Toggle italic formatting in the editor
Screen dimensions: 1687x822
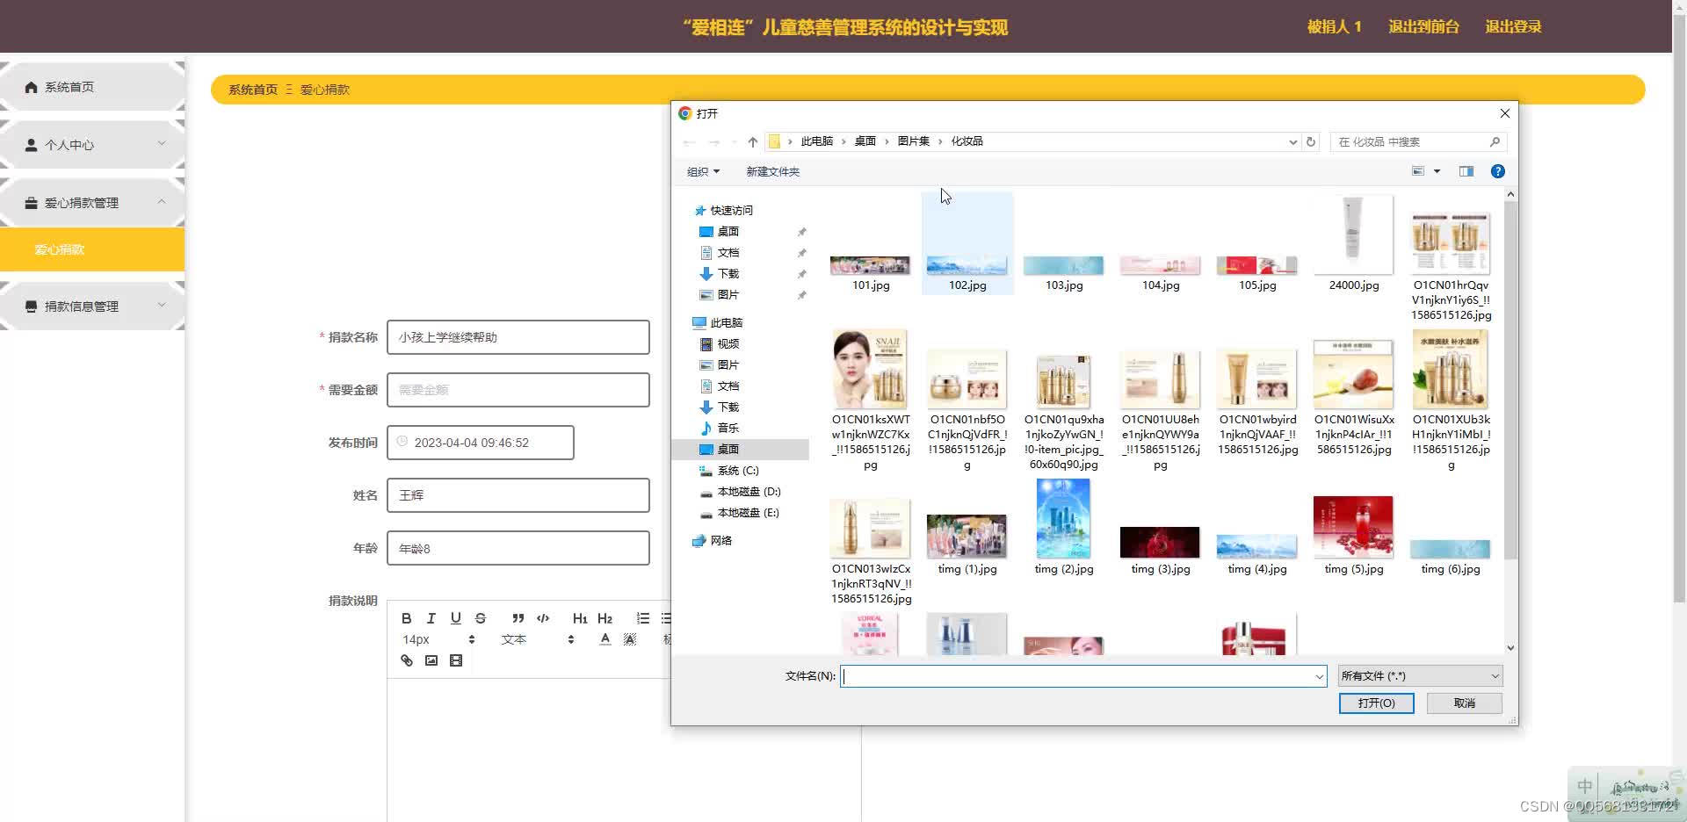[x=431, y=618]
